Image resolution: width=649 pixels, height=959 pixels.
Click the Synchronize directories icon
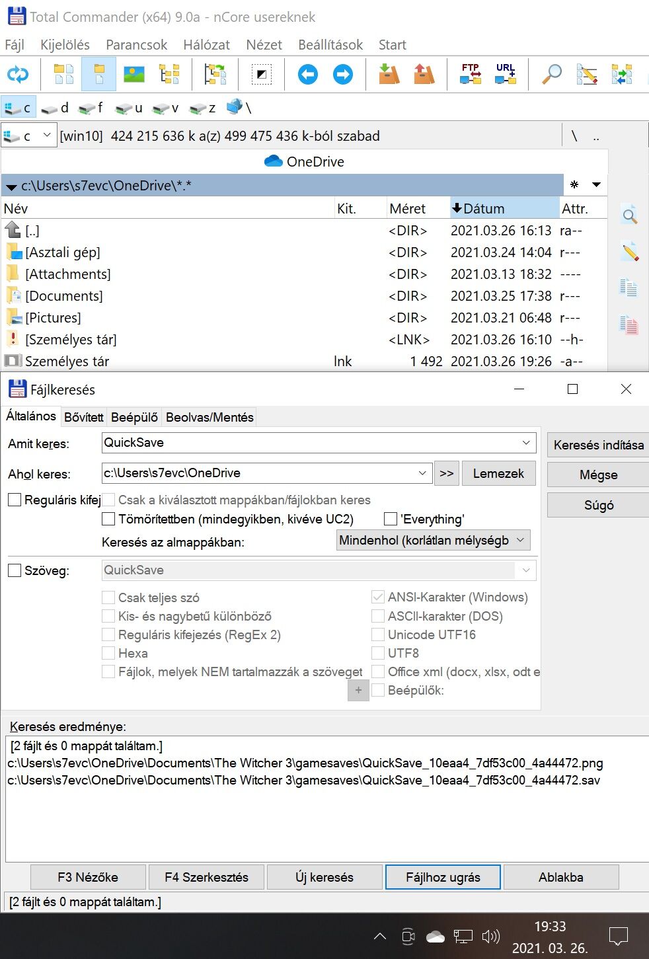(x=622, y=74)
